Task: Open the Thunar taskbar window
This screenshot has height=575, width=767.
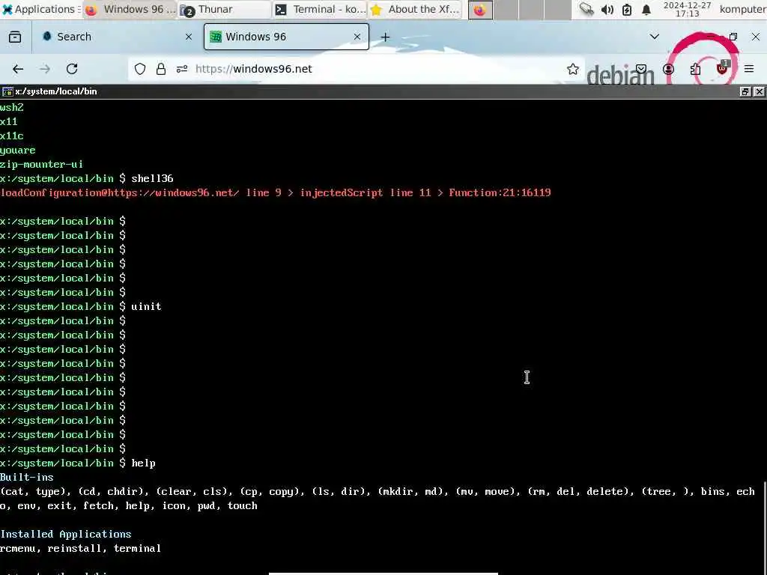Action: (x=224, y=9)
